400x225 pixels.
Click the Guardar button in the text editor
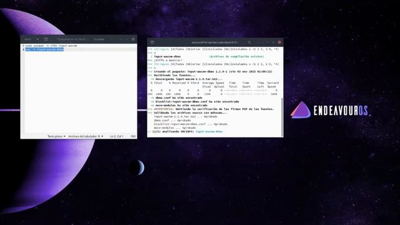point(99,39)
